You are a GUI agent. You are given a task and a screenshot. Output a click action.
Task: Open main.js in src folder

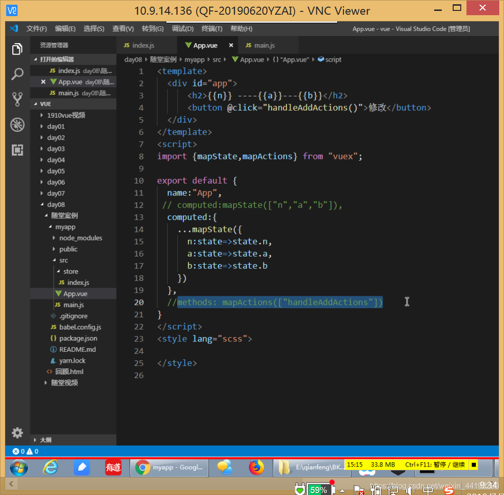(x=73, y=305)
